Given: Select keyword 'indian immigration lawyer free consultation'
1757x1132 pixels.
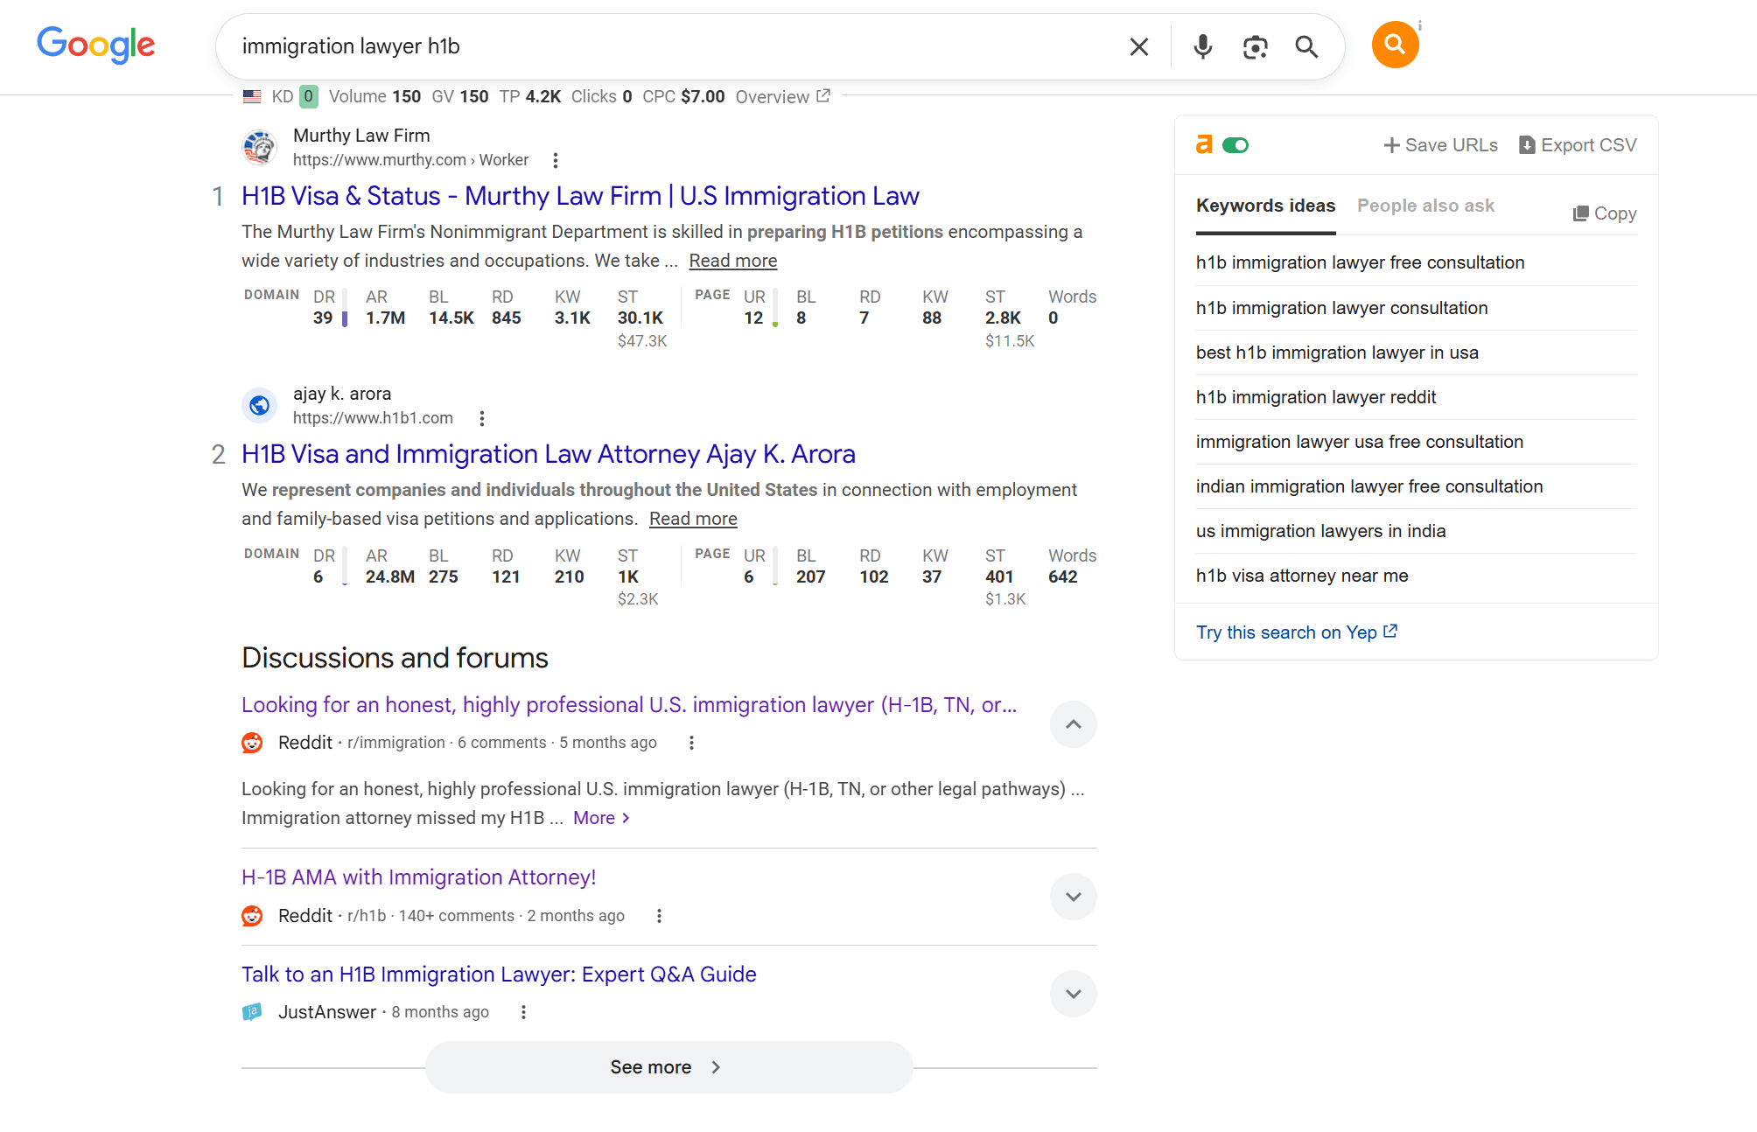Looking at the screenshot, I should tap(1369, 486).
